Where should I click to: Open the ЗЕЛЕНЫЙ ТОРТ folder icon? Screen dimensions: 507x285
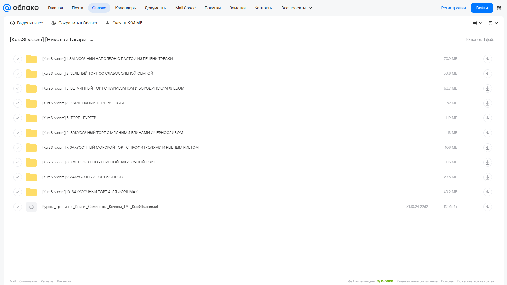(31, 74)
